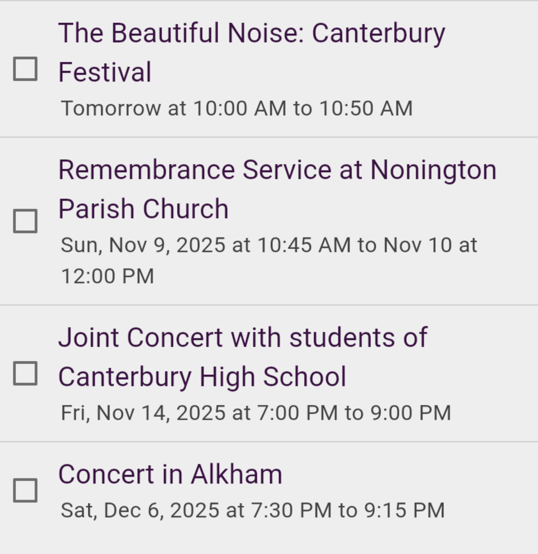The height and width of the screenshot is (554, 538).
Task: Click the "Joint Concert with students of" line
Action: click(x=242, y=338)
